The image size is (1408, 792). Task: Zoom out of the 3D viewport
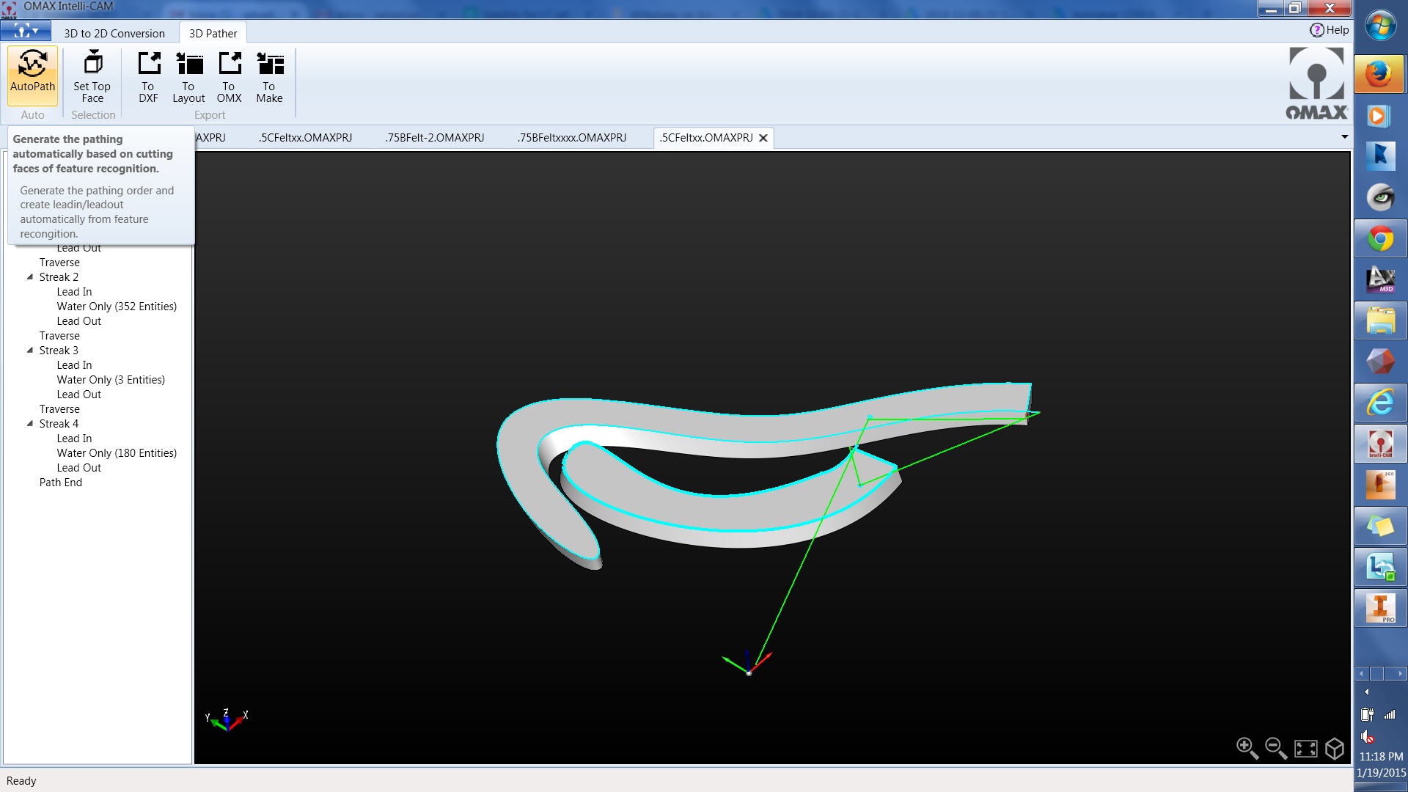click(x=1276, y=748)
